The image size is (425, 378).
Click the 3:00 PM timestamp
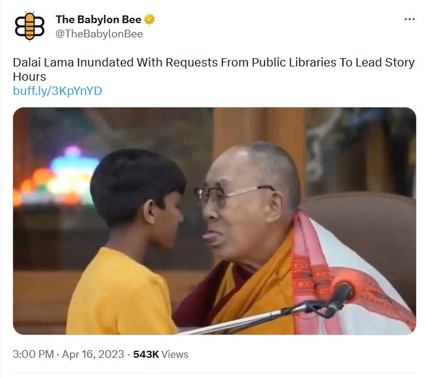pos(33,354)
